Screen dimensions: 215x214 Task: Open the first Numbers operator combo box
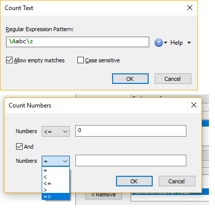pos(56,132)
